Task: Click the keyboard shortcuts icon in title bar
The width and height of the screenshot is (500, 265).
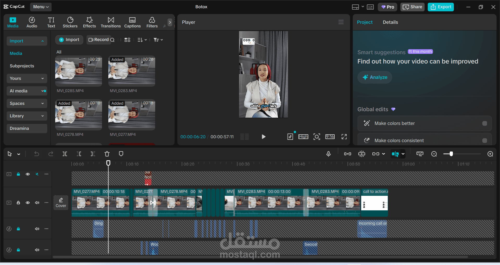Action: pyautogui.click(x=370, y=7)
